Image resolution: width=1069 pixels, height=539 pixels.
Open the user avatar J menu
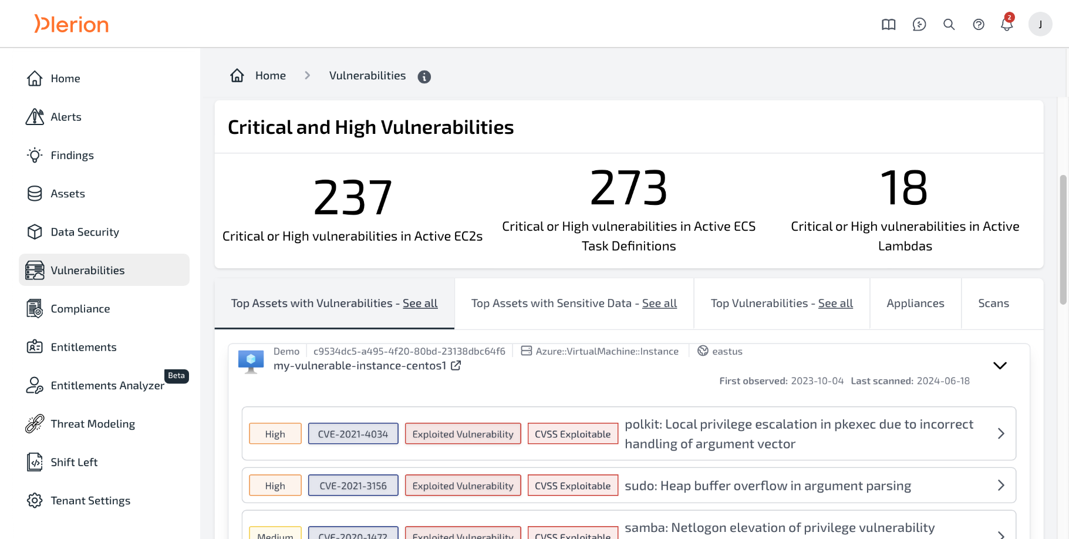coord(1040,24)
